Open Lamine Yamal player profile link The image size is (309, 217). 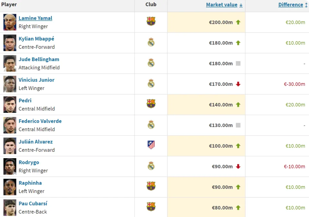[35, 18]
